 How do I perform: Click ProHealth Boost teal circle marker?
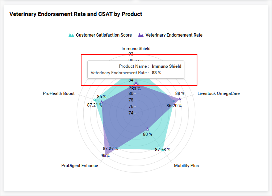tap(95, 100)
